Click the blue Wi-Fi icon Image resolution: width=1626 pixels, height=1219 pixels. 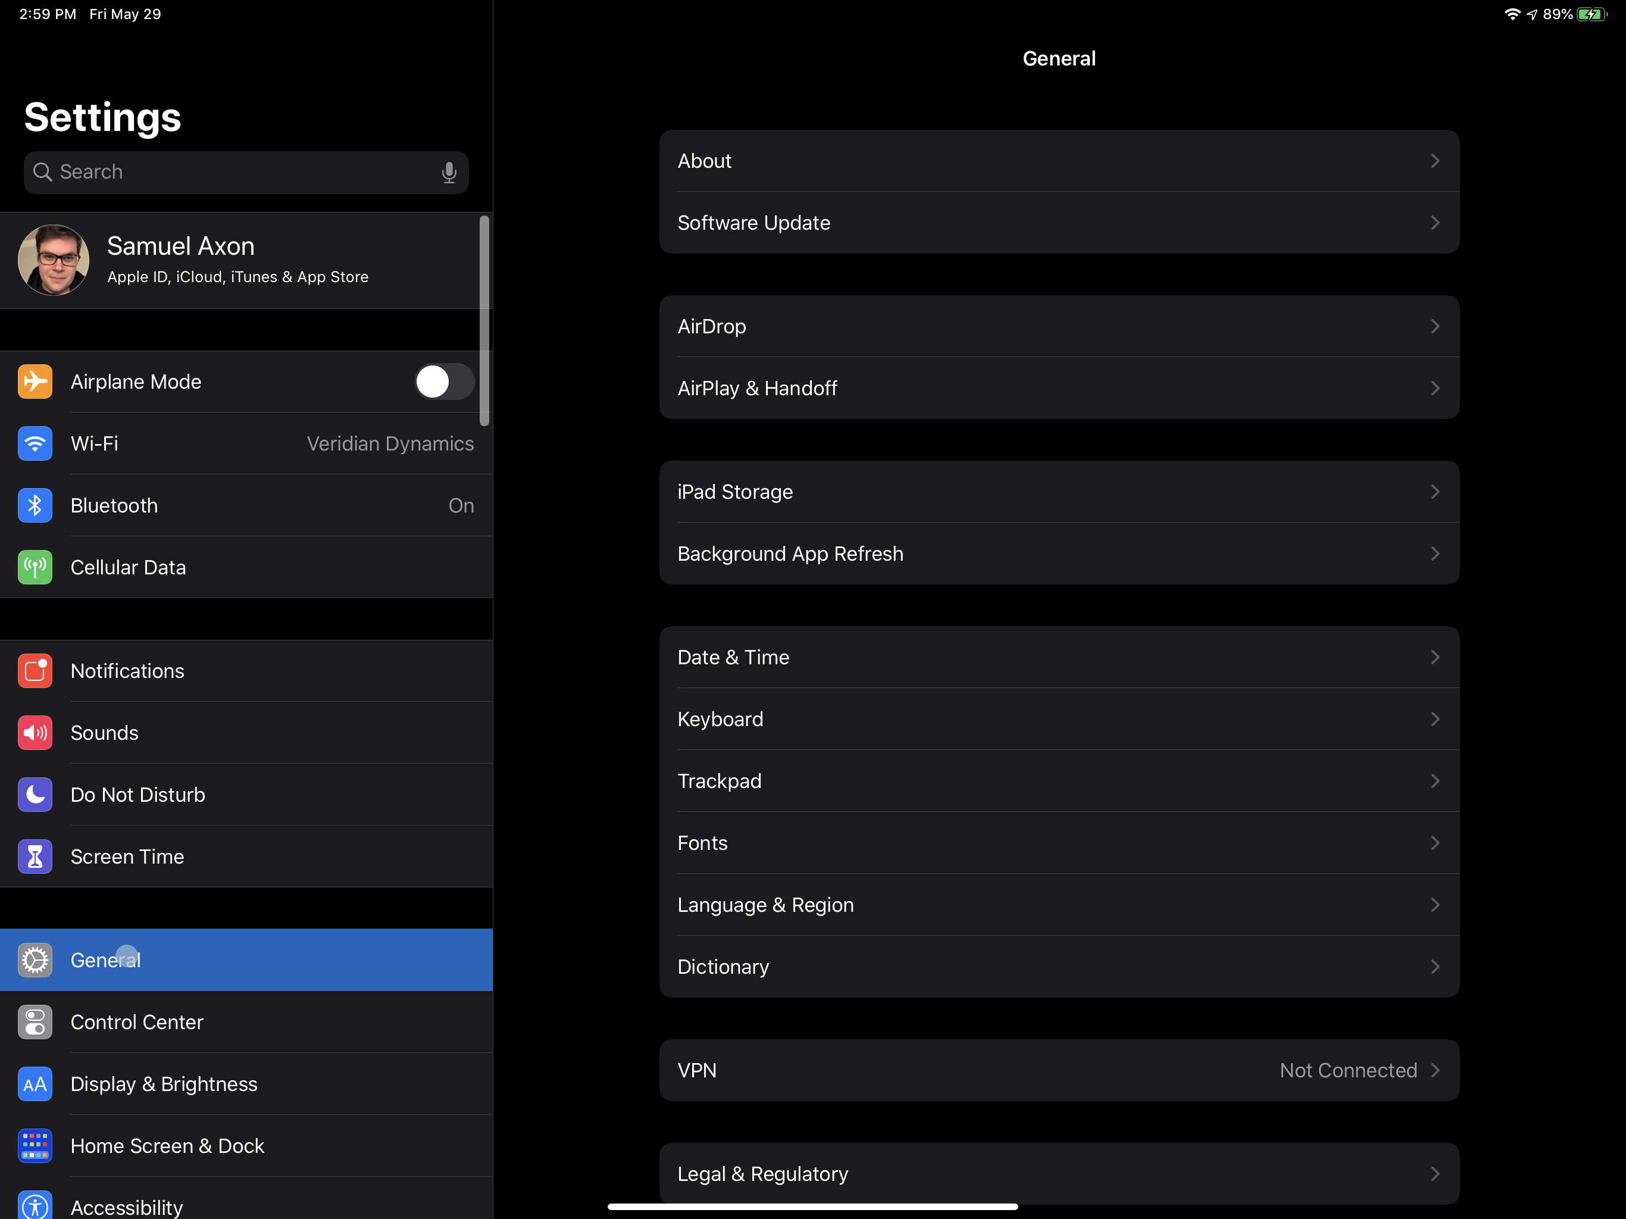click(35, 443)
